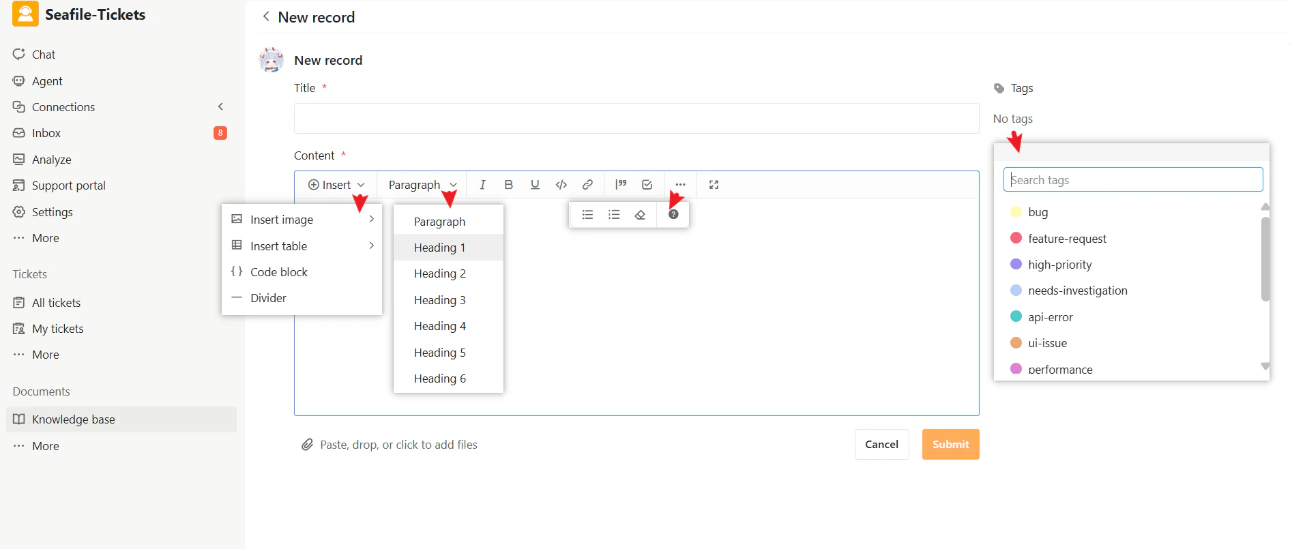Apply unordered bullet list
Screen dimensions: 1290x549
pyautogui.click(x=587, y=215)
